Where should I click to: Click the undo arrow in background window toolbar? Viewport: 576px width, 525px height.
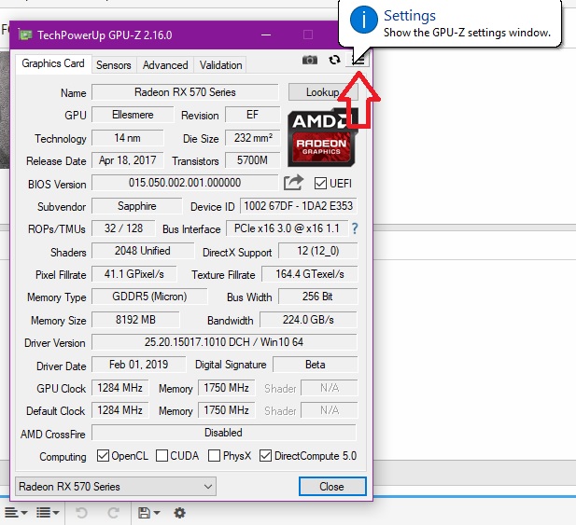(x=81, y=513)
